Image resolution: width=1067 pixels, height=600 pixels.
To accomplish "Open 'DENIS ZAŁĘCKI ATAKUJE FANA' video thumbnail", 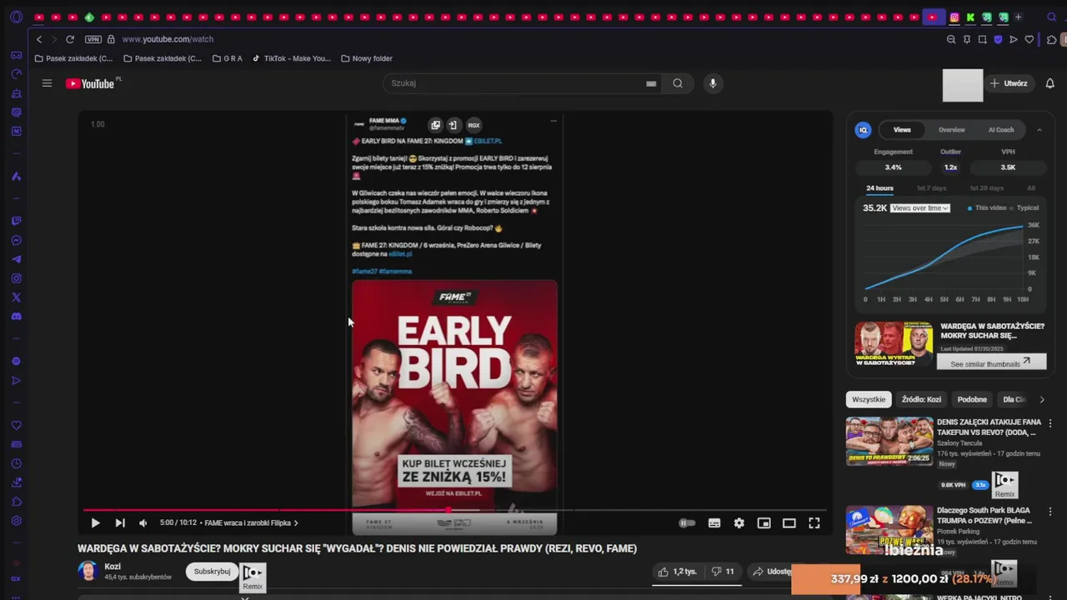I will 889,441.
